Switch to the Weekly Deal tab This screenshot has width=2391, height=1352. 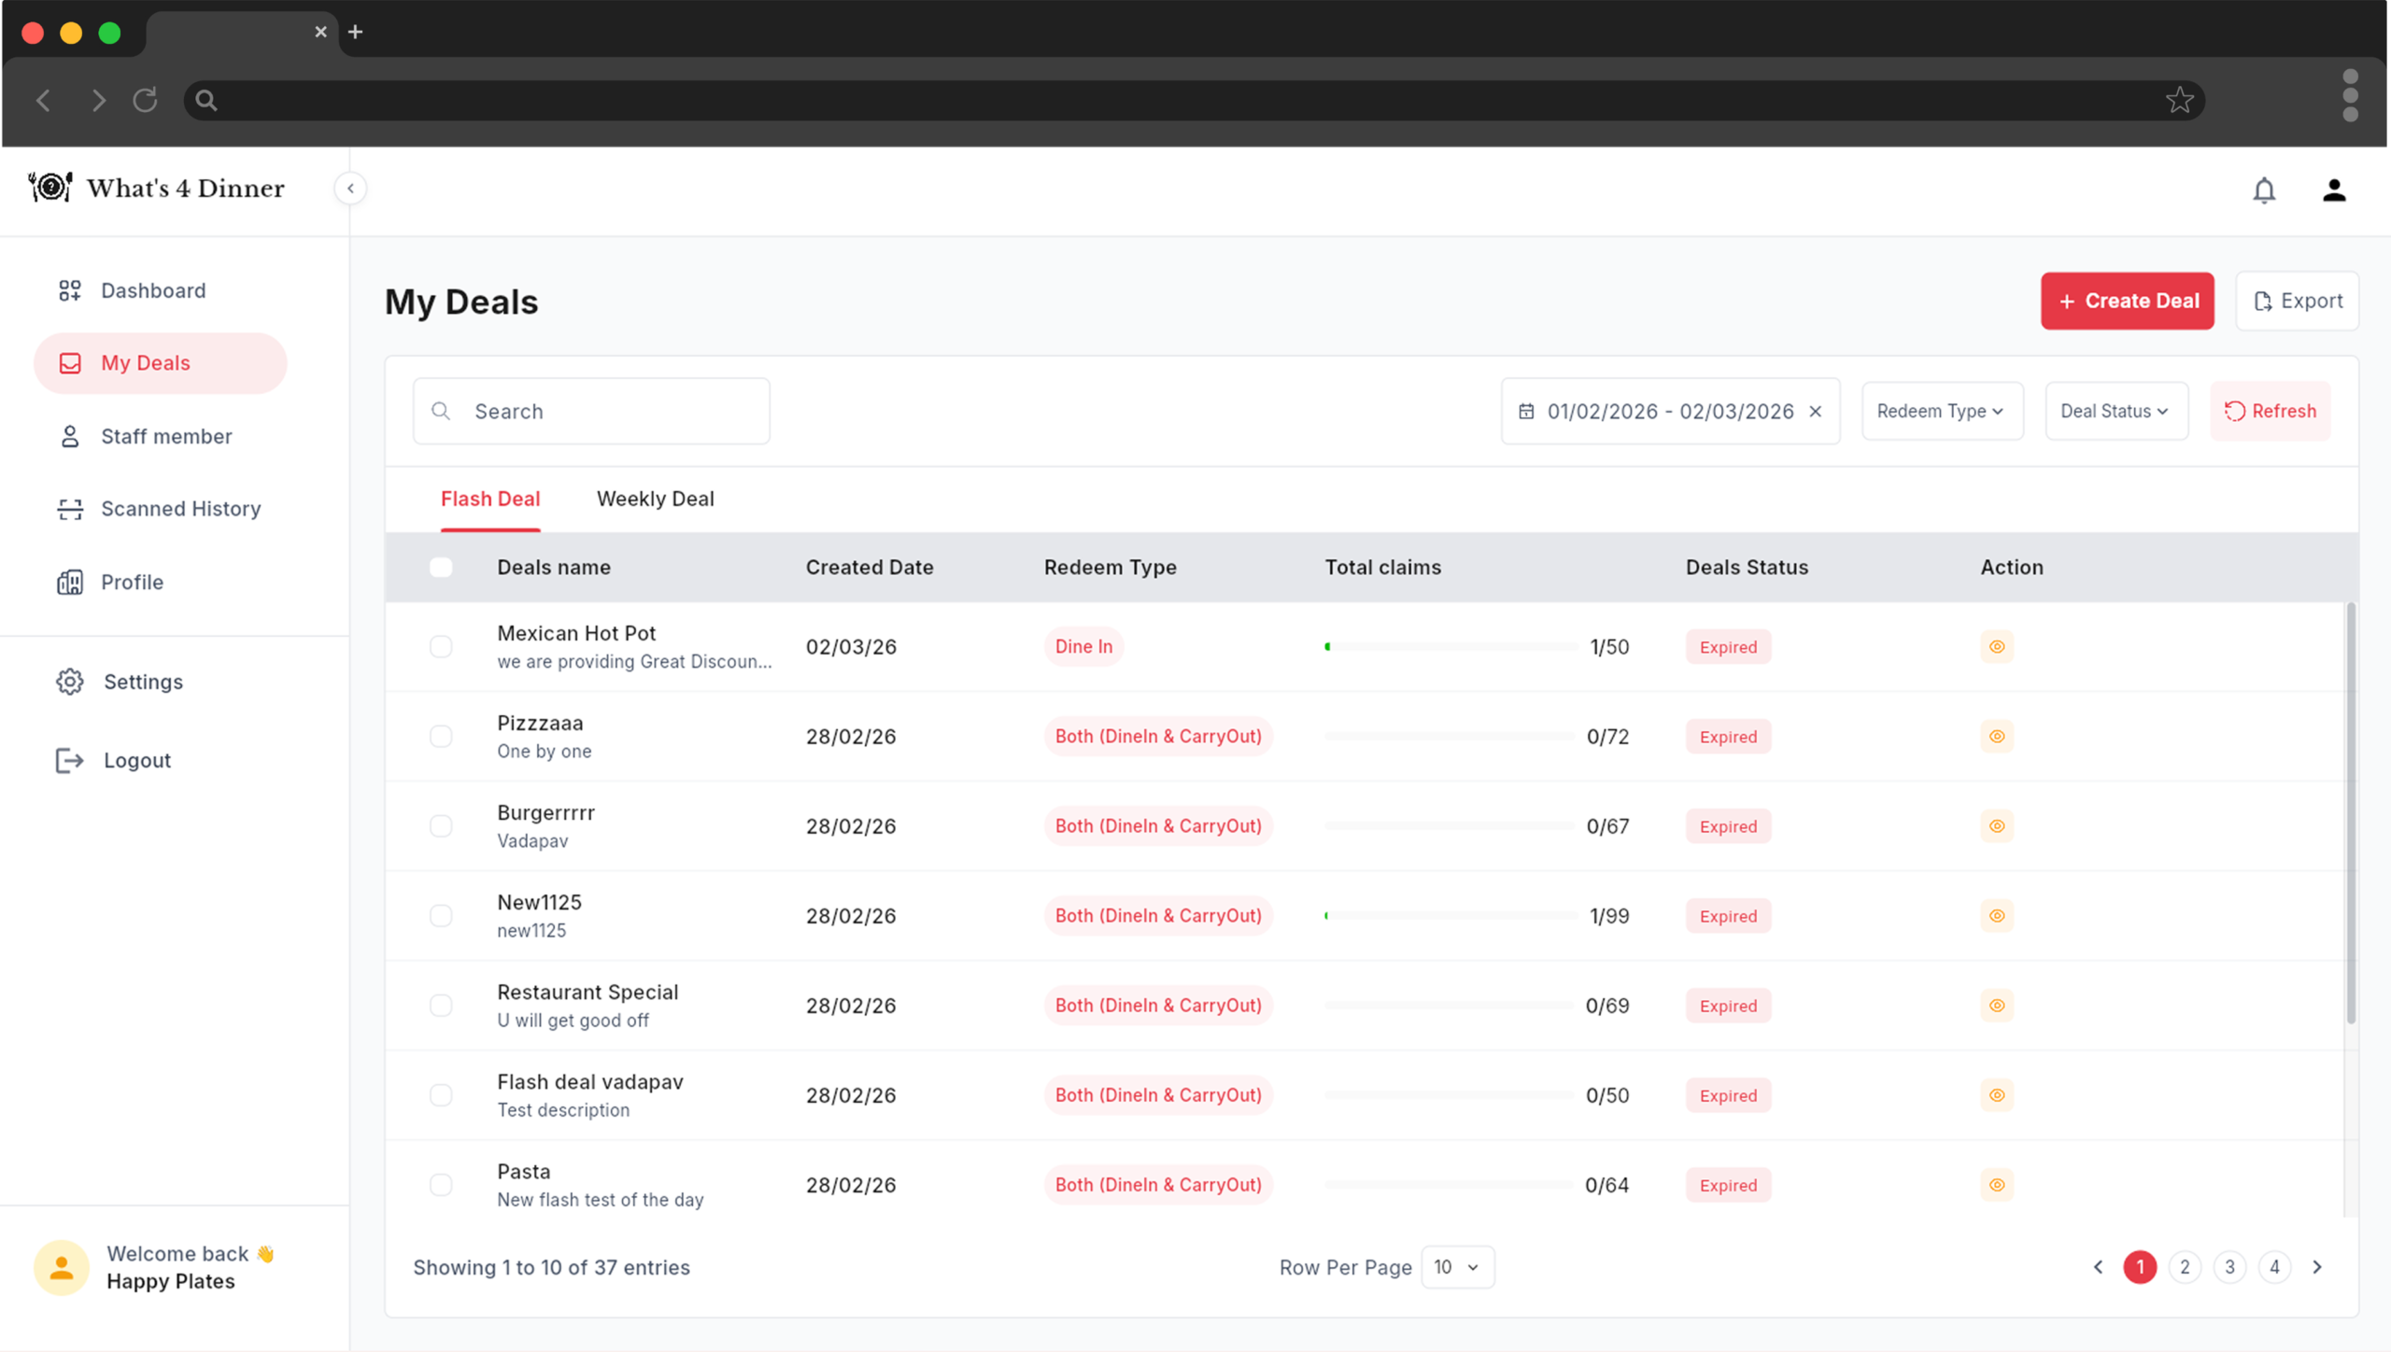[655, 499]
